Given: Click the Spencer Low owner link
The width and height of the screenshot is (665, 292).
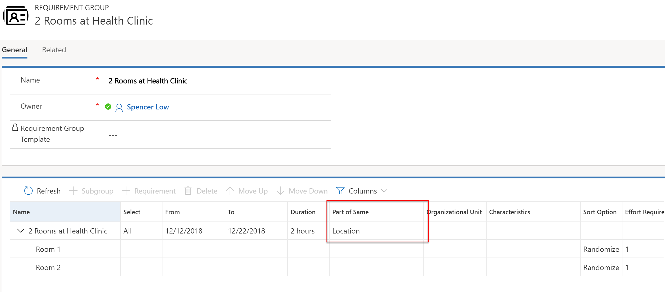Looking at the screenshot, I should coord(148,107).
